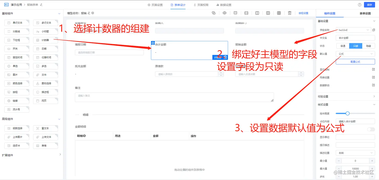
Task: Open 显示控制 edit icon
Action: pyautogui.click(x=373, y=69)
